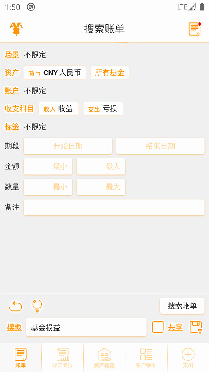Click the 模板 link label
209x372 pixels.
pyautogui.click(x=14, y=327)
